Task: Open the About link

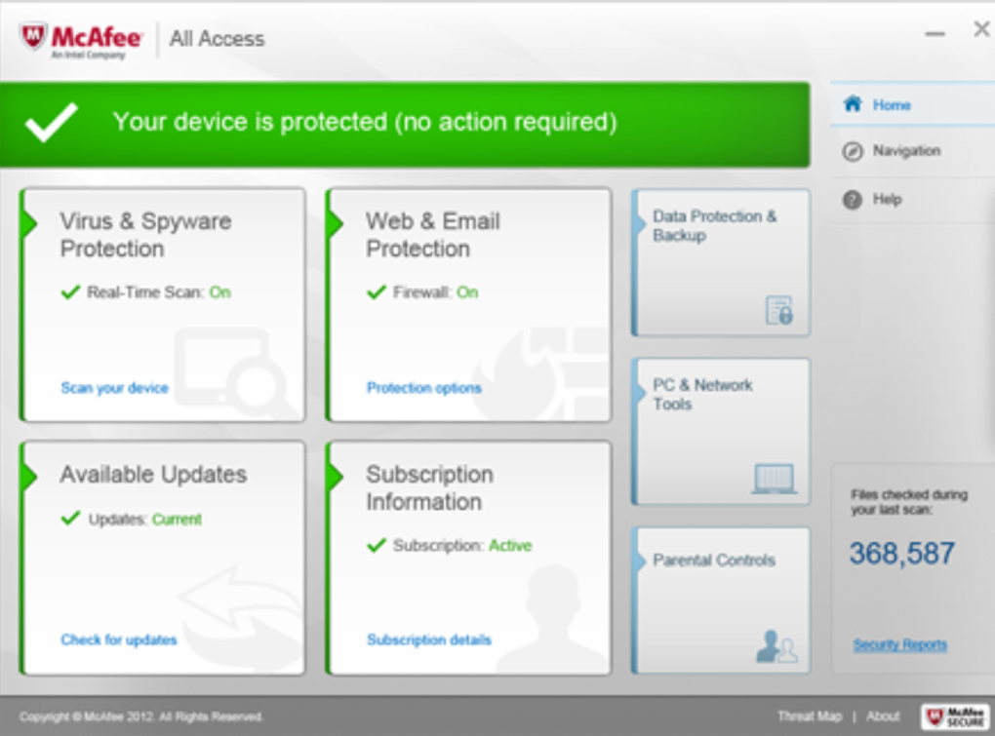Action: click(x=883, y=716)
